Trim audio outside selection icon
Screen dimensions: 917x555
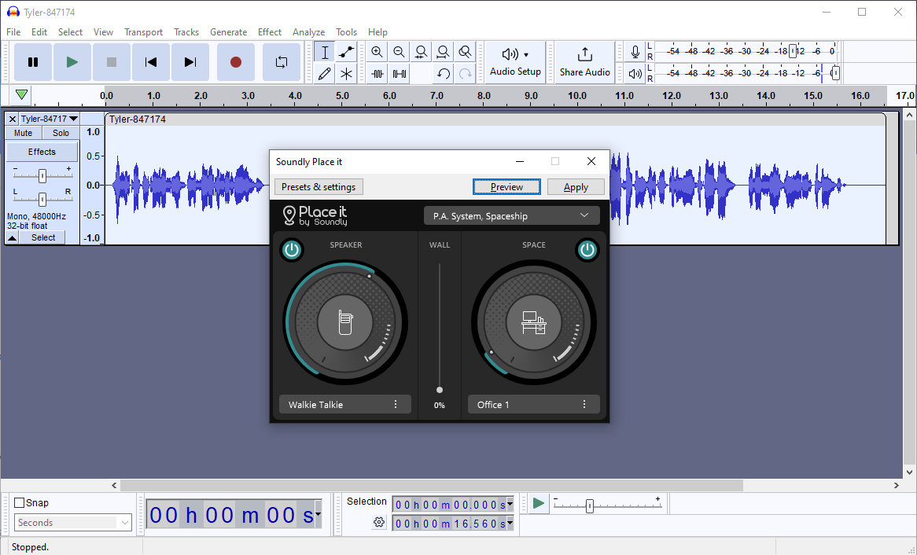coord(377,74)
